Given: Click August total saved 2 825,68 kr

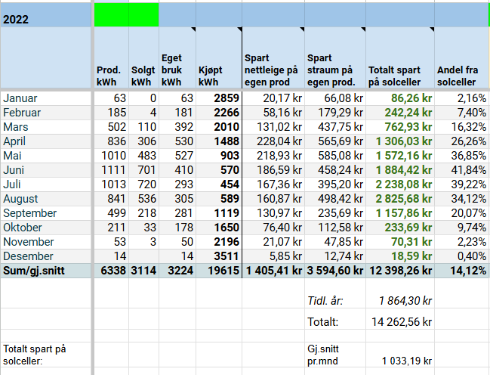Looking at the screenshot, I should pos(404,199).
